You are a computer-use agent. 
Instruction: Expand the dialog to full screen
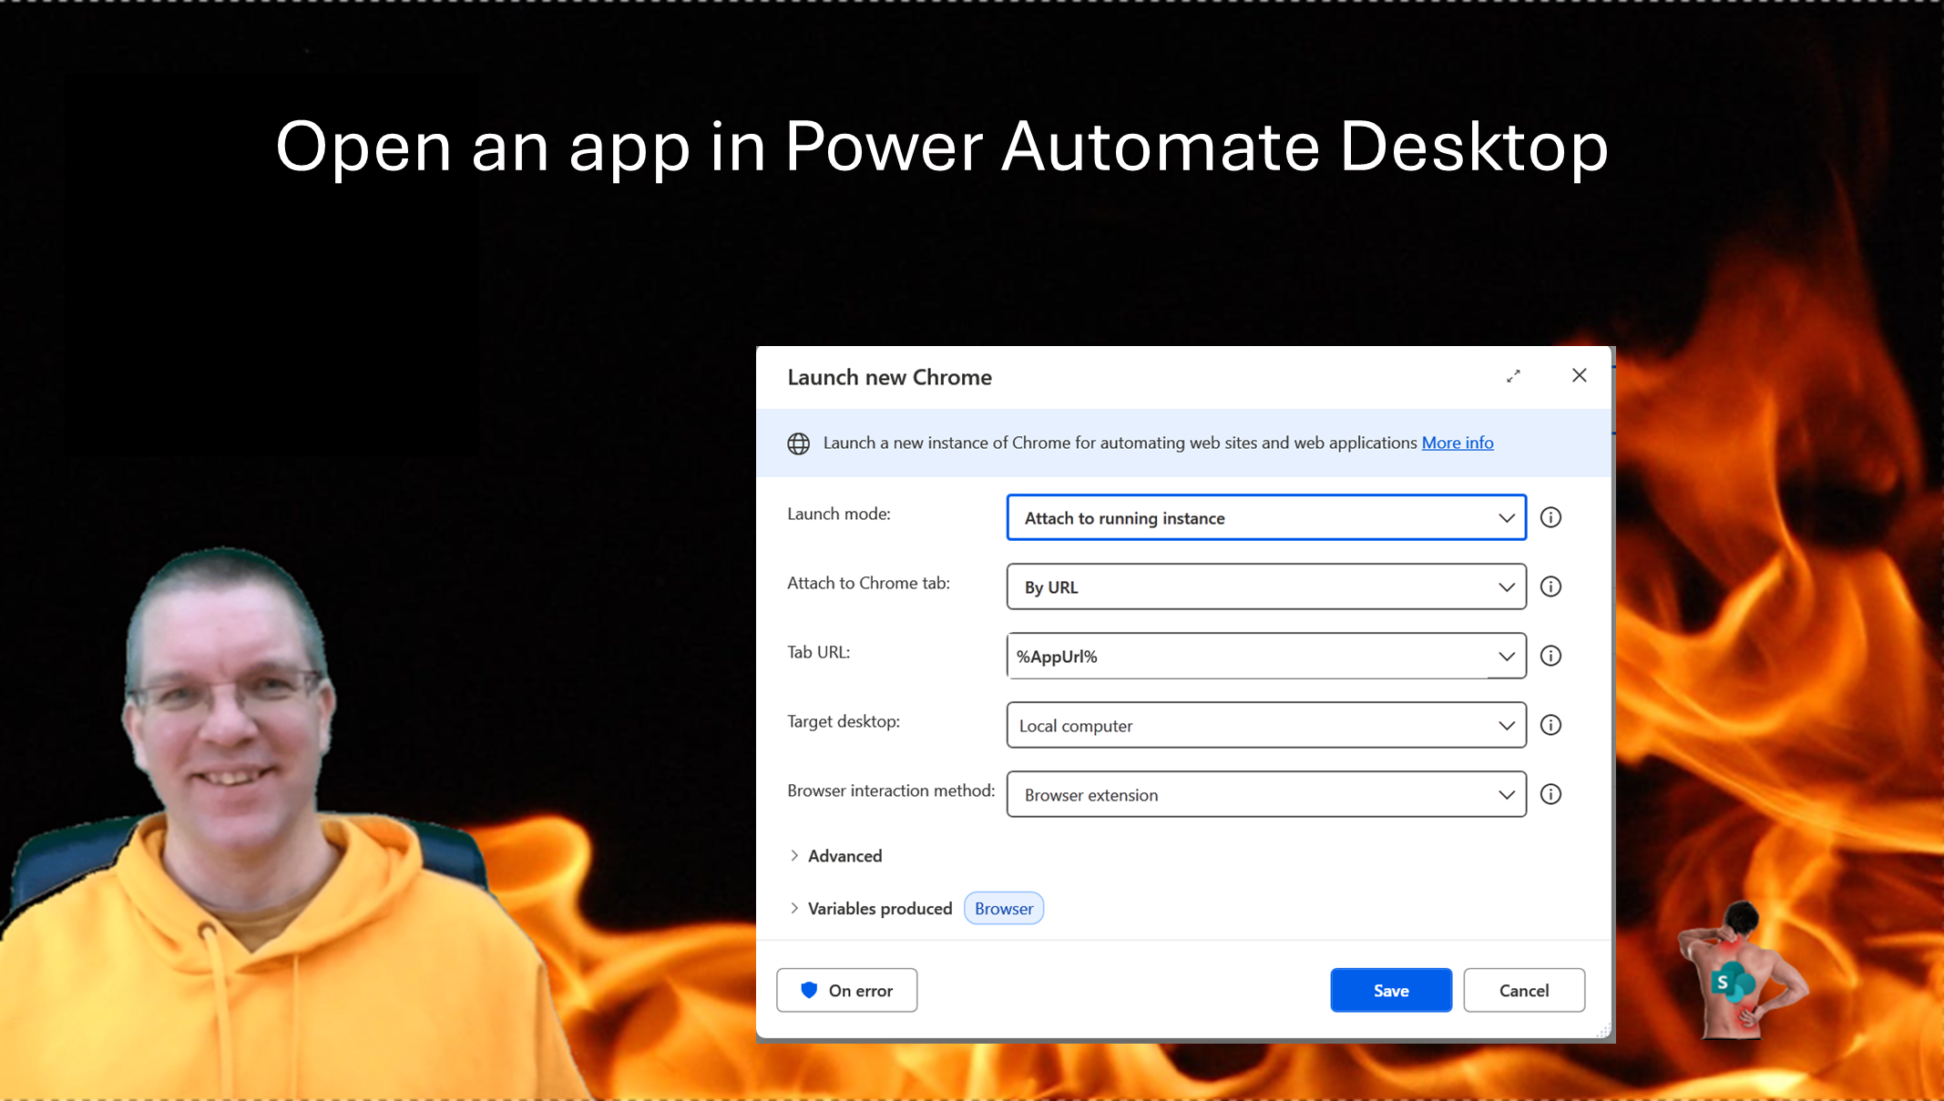pos(1514,375)
